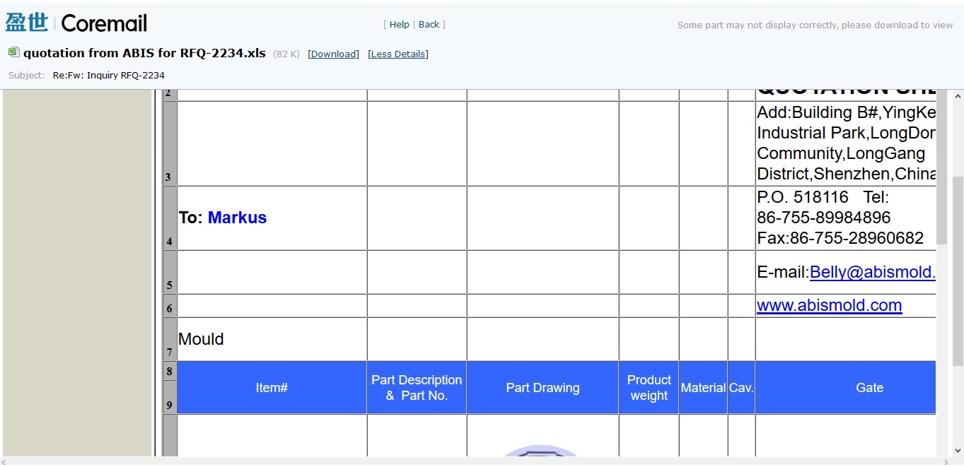This screenshot has height=467, width=964.
Task: Click the page scrollbar up arrow
Action: click(958, 96)
